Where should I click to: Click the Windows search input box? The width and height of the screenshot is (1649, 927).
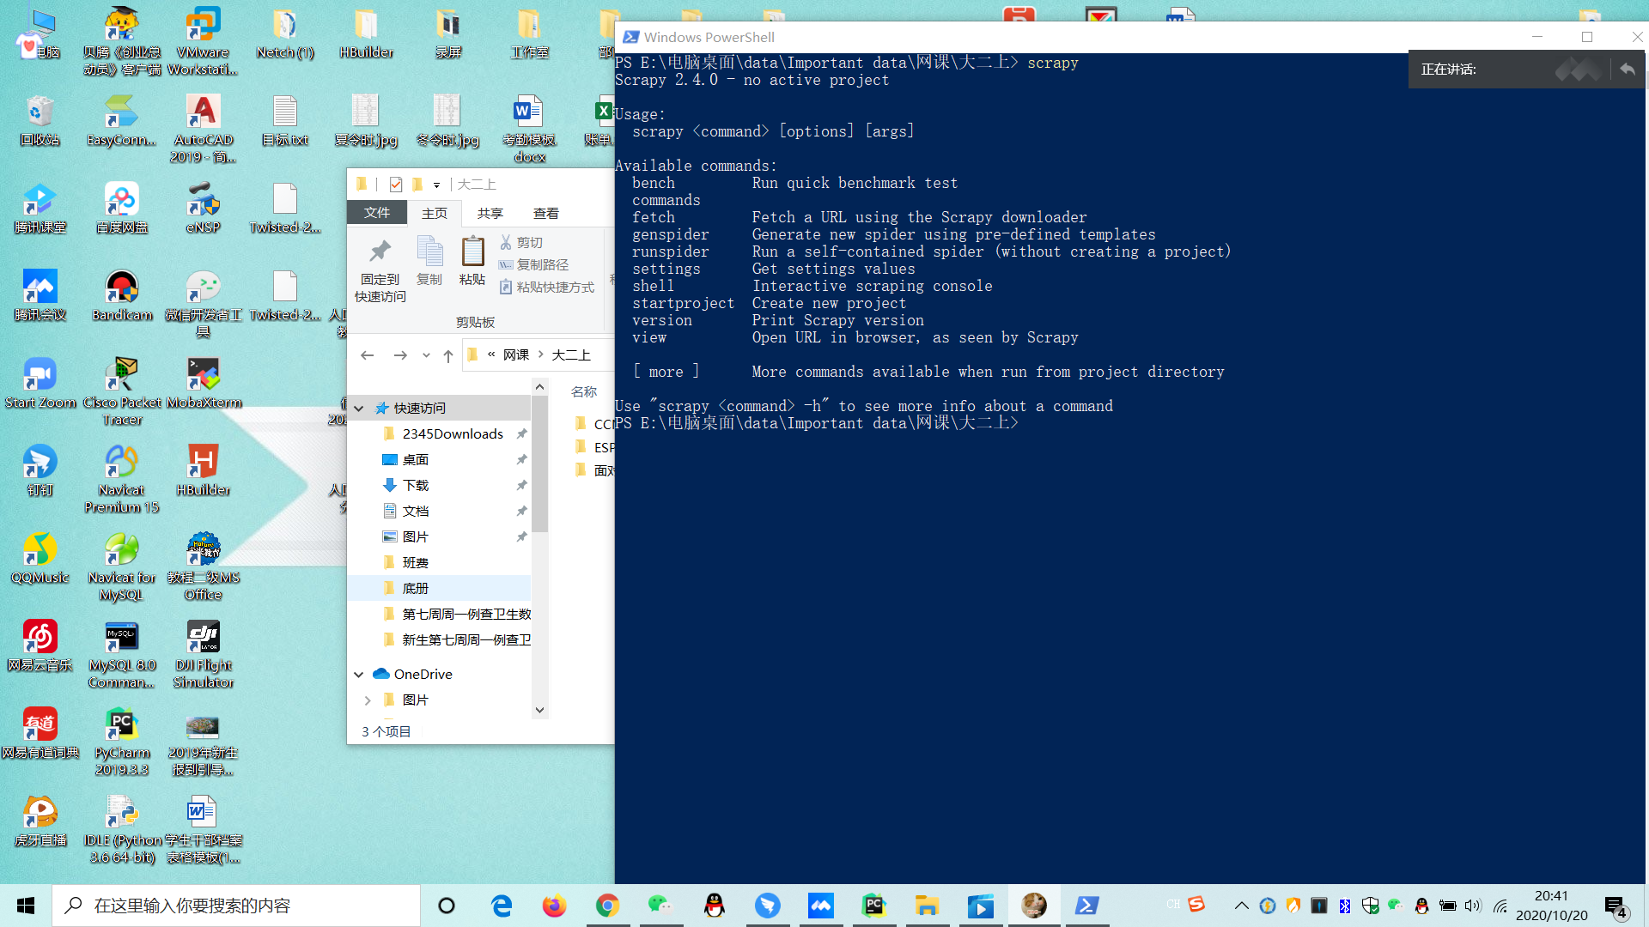click(x=240, y=906)
